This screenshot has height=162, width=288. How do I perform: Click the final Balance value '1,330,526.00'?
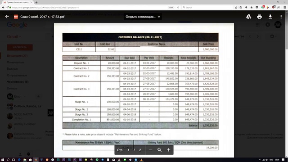click(210, 126)
